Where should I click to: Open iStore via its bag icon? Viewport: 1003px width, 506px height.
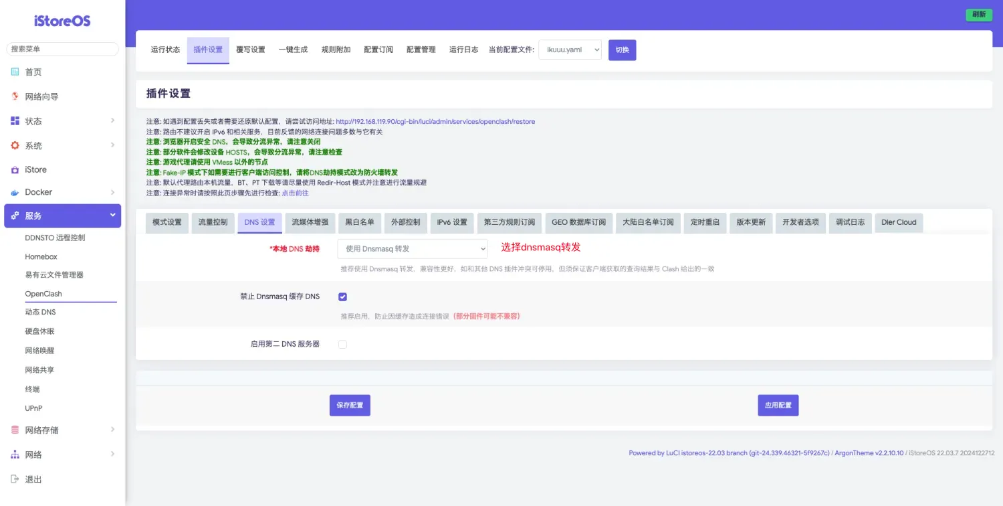pyautogui.click(x=15, y=170)
